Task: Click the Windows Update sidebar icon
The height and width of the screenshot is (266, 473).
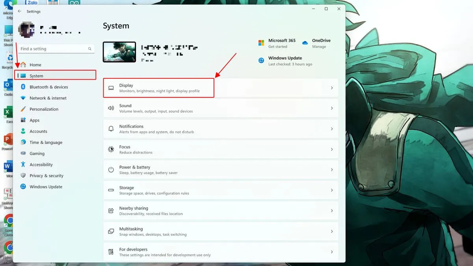Action: click(x=23, y=187)
